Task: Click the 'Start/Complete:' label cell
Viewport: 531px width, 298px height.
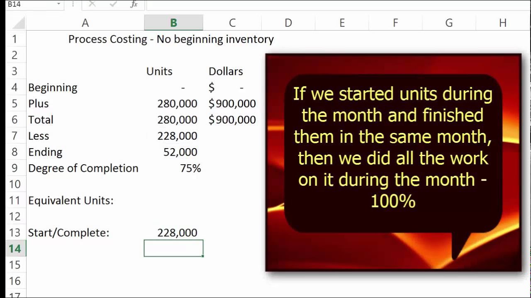Action: click(85, 233)
